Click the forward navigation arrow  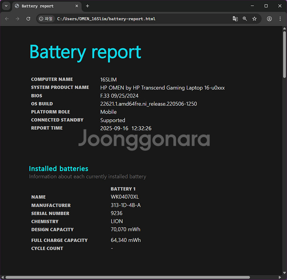click(x=17, y=19)
